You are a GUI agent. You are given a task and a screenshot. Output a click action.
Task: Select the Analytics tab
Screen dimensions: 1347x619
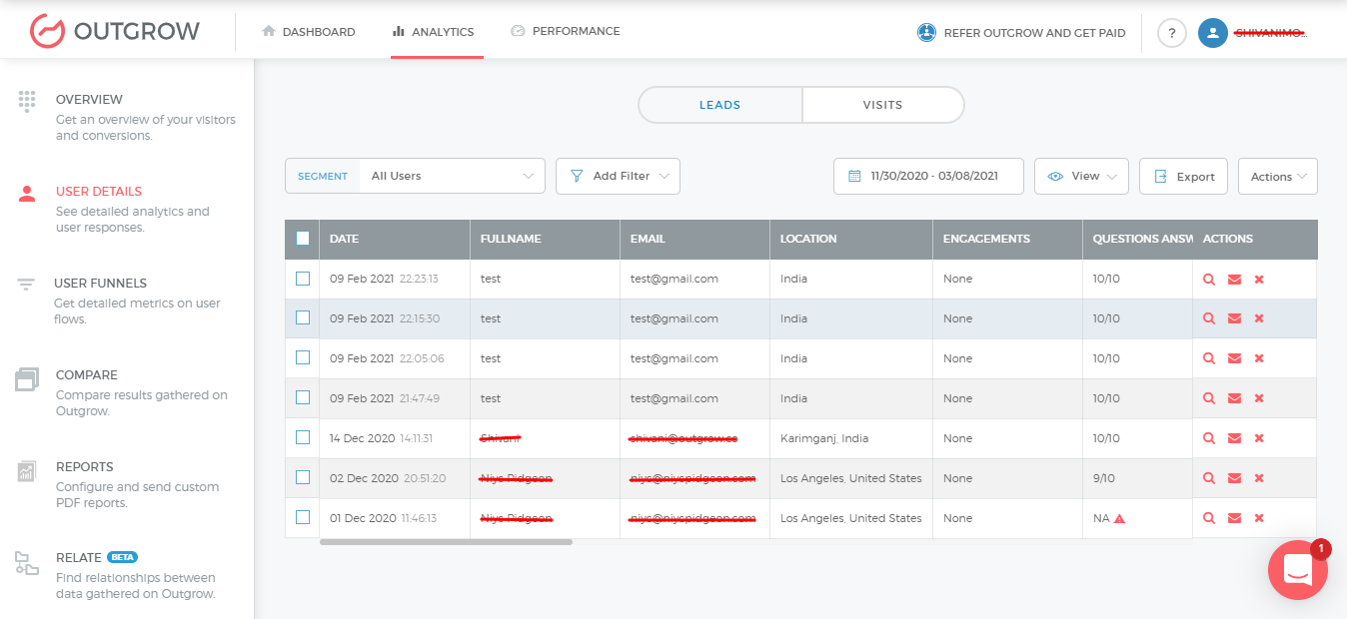(x=434, y=32)
